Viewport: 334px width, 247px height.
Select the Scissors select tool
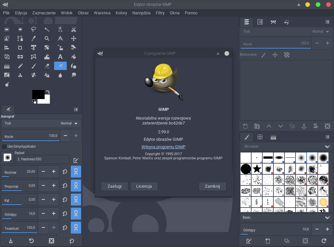(74, 29)
